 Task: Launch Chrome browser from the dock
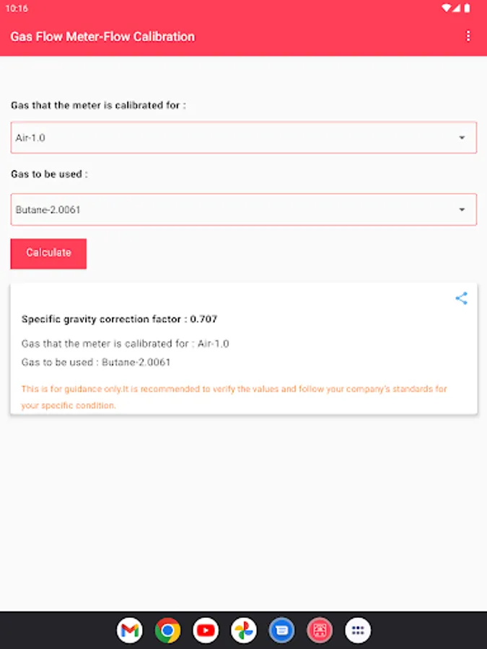(x=167, y=631)
